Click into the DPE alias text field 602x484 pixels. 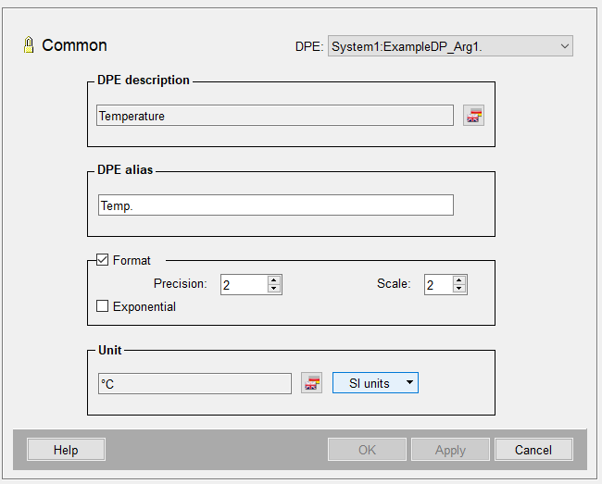276,205
